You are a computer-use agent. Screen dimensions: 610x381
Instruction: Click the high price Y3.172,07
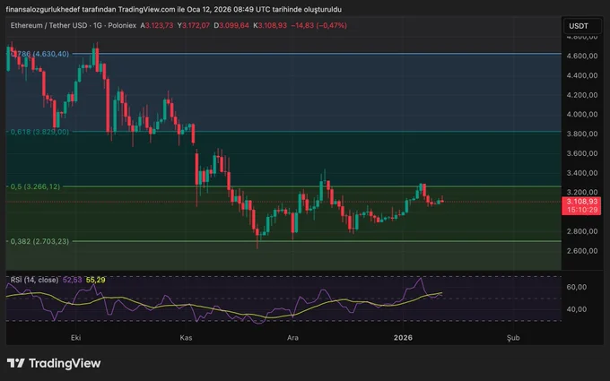tap(194, 25)
